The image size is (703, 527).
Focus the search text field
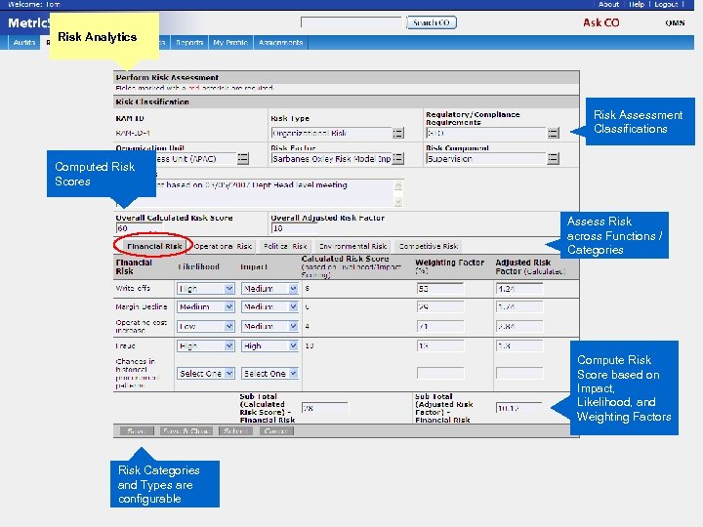(351, 22)
